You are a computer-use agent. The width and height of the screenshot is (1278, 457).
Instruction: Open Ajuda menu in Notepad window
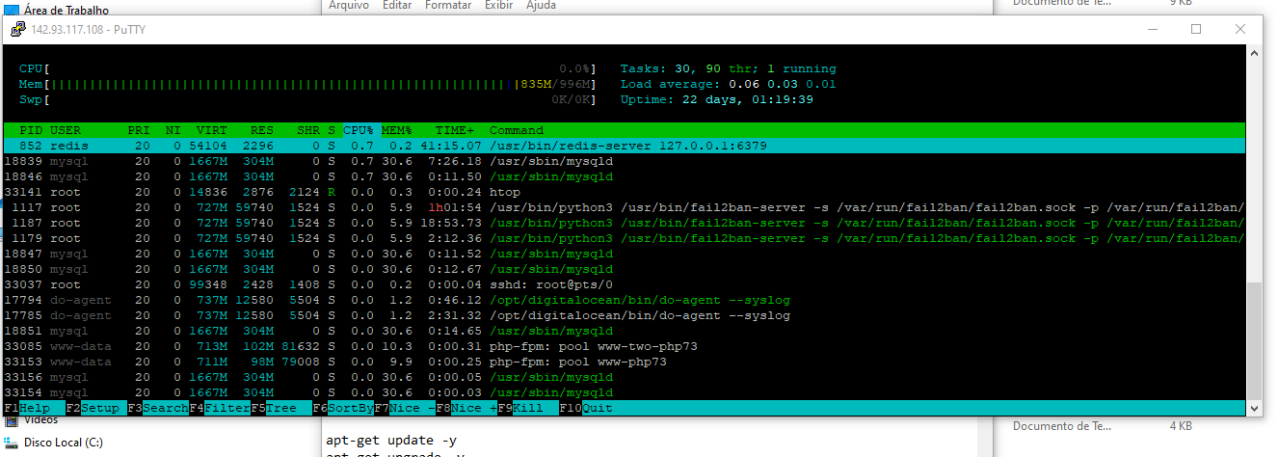(x=541, y=5)
